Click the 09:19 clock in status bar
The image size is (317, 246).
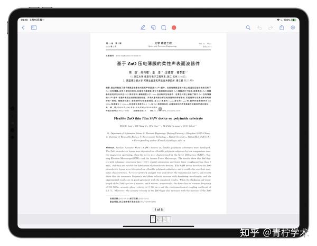click(x=24, y=20)
